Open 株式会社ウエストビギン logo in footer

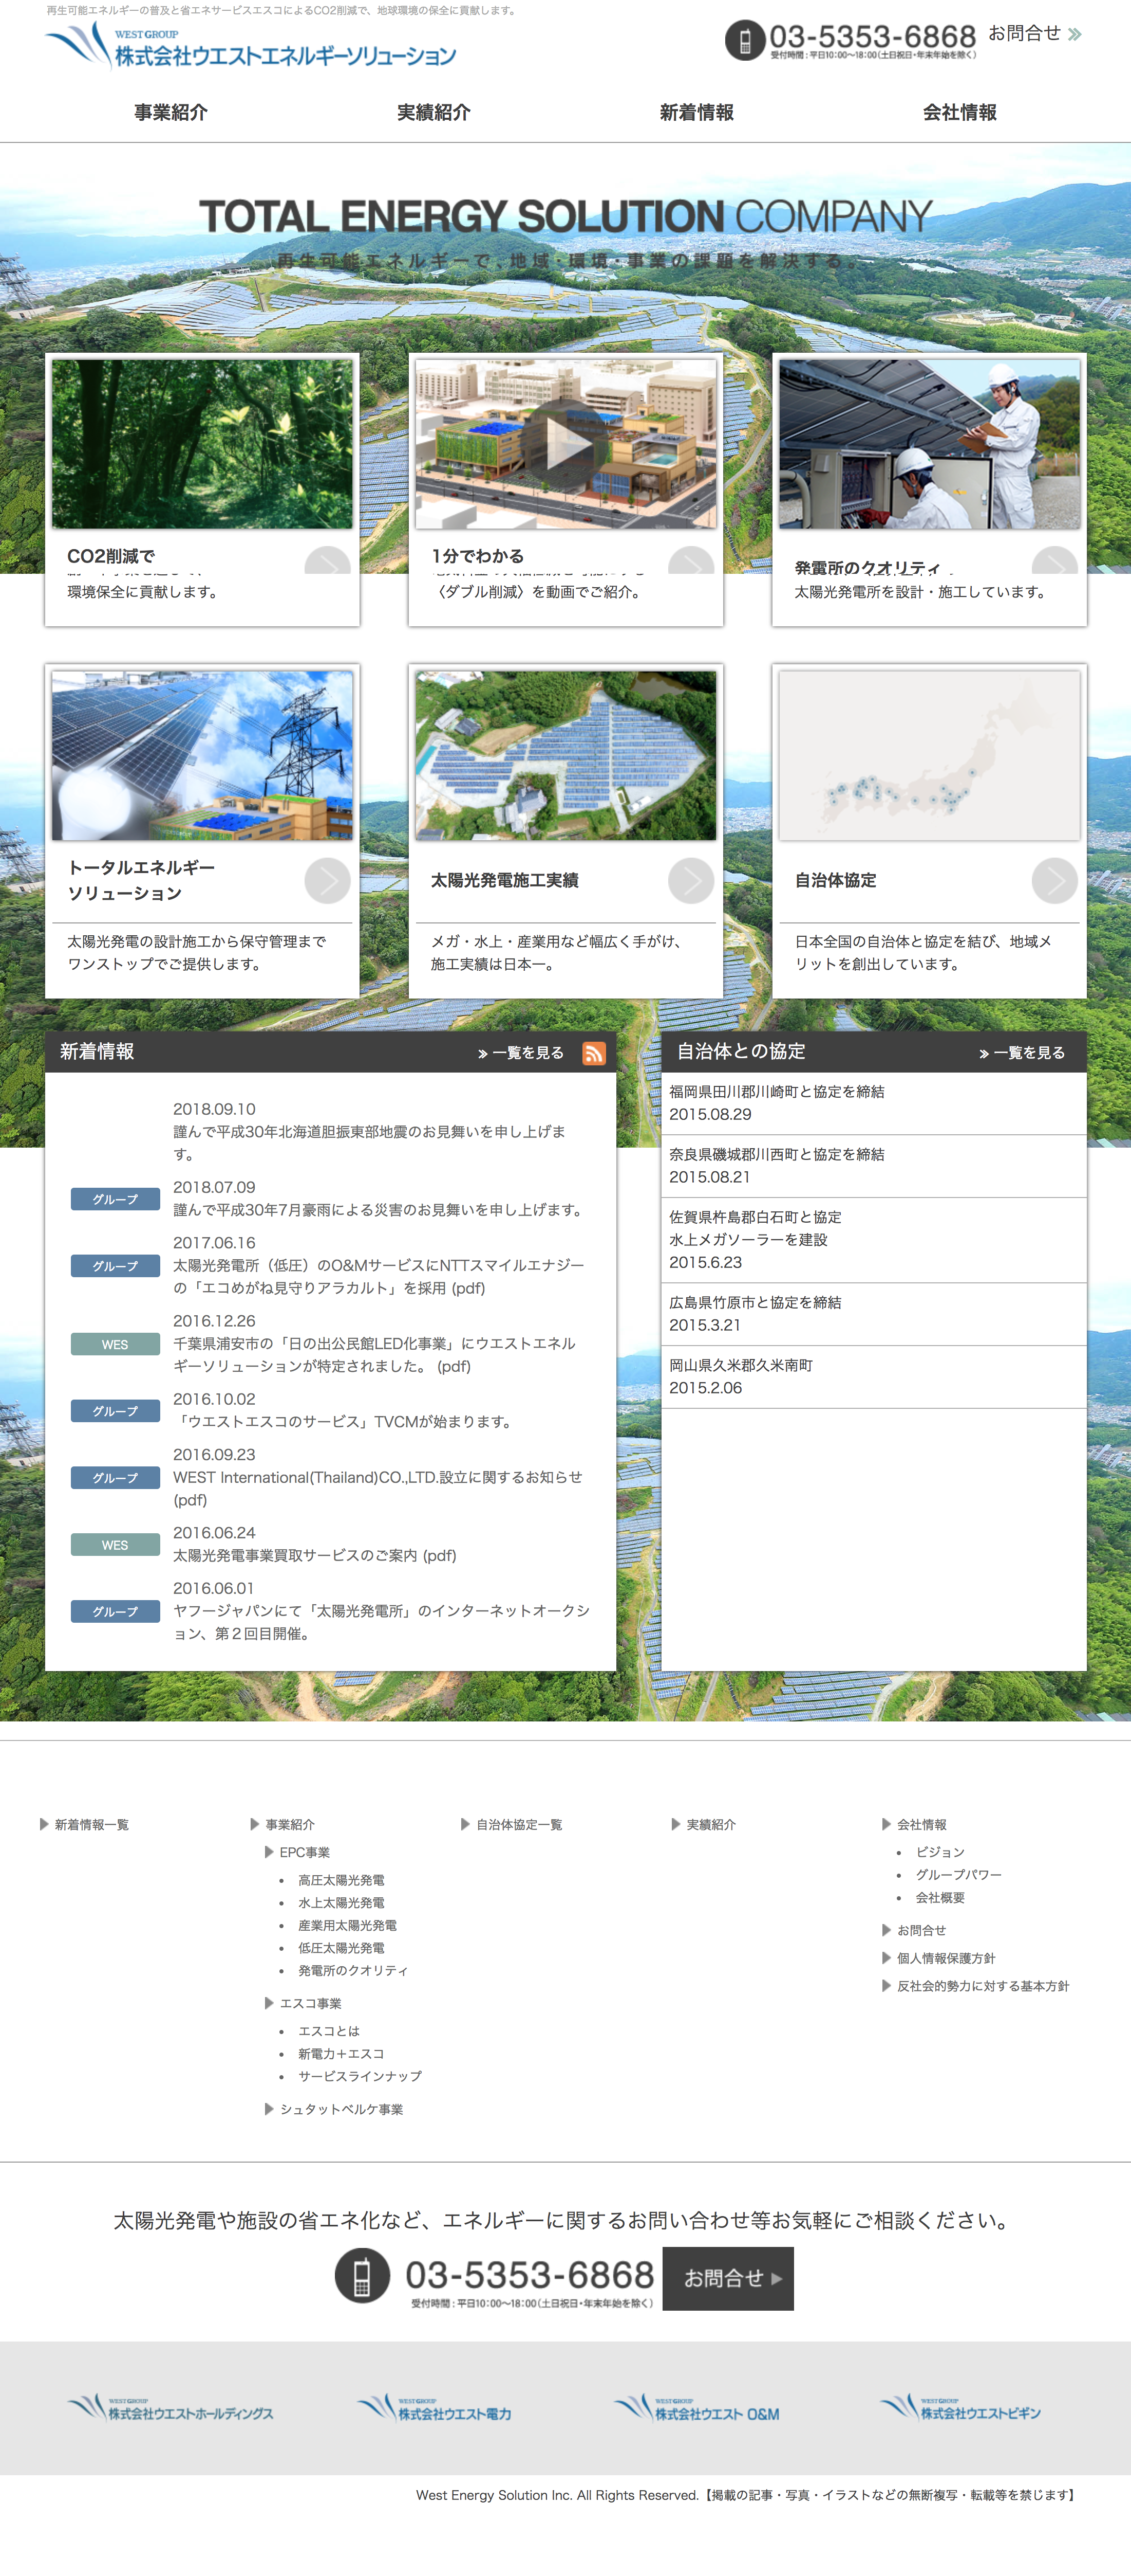(x=960, y=2408)
